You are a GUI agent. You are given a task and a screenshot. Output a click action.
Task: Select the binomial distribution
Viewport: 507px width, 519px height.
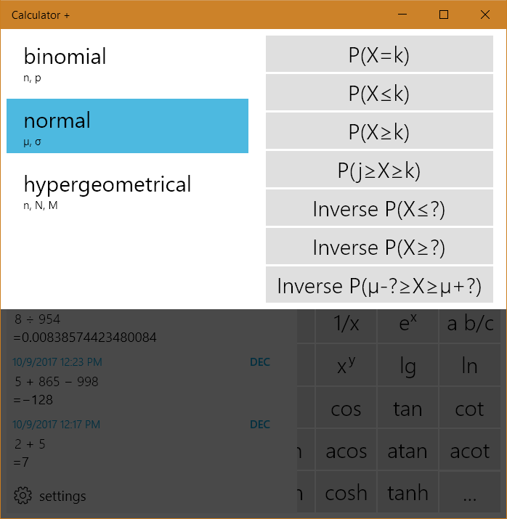tap(127, 62)
